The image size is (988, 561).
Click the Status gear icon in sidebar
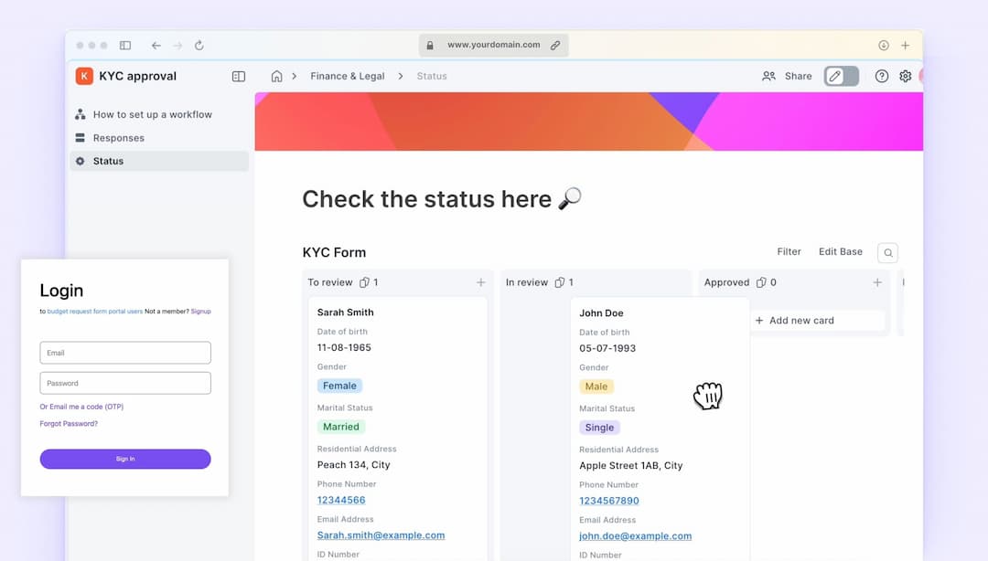click(x=80, y=160)
